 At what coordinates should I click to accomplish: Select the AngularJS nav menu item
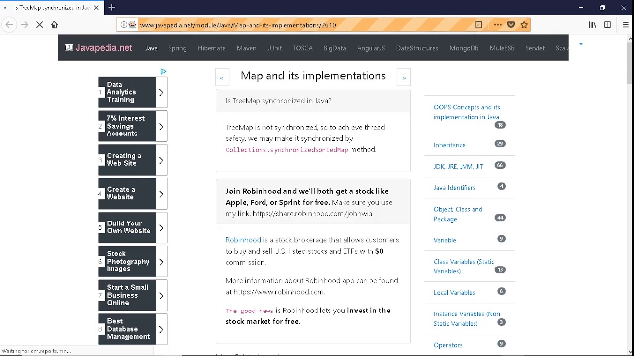pyautogui.click(x=371, y=48)
